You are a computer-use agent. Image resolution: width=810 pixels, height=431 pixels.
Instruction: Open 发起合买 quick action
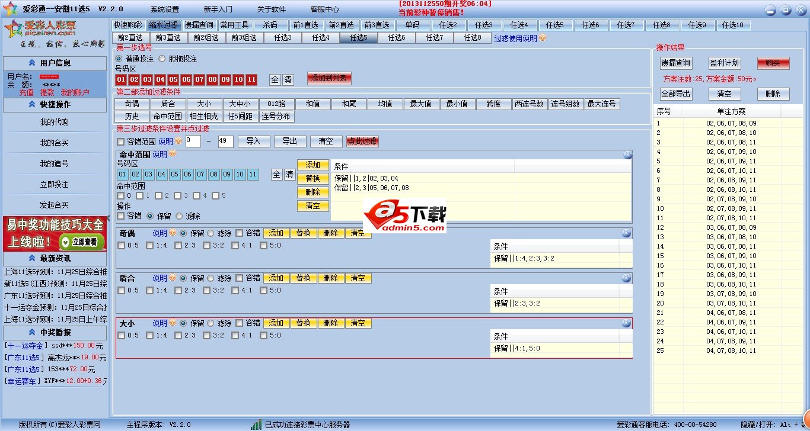click(55, 205)
